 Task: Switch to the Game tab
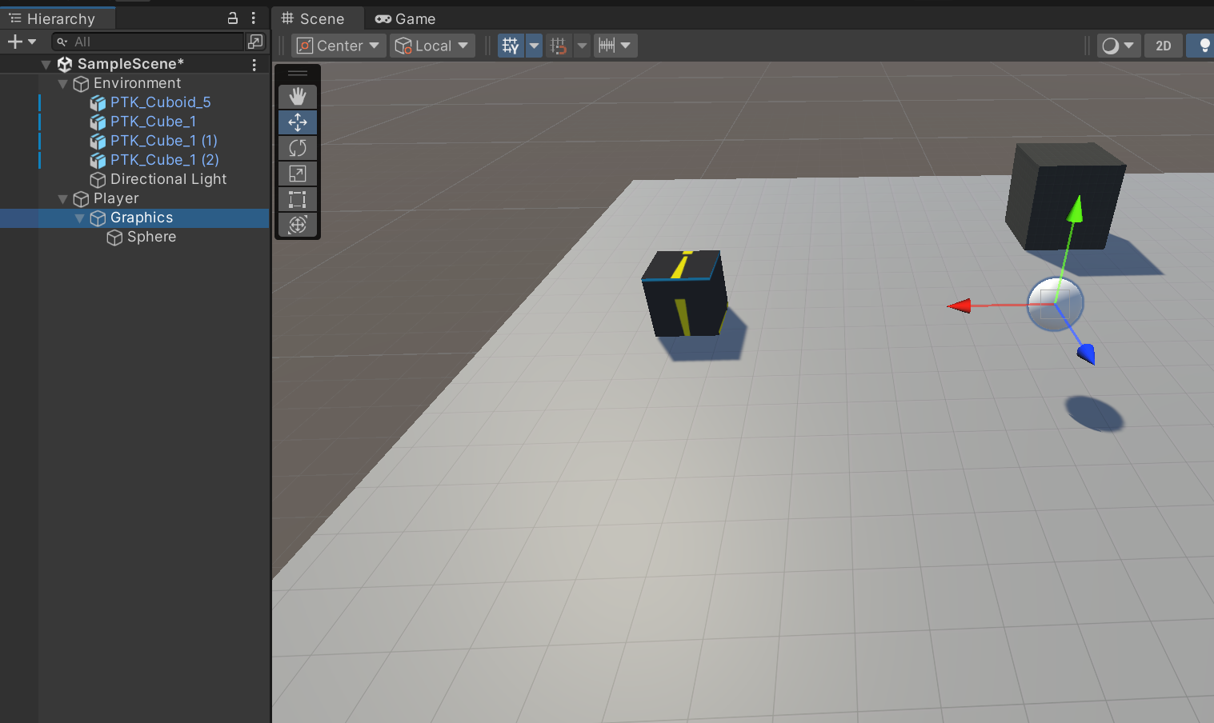(x=406, y=18)
